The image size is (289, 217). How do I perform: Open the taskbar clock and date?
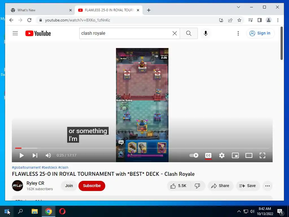click(265, 211)
